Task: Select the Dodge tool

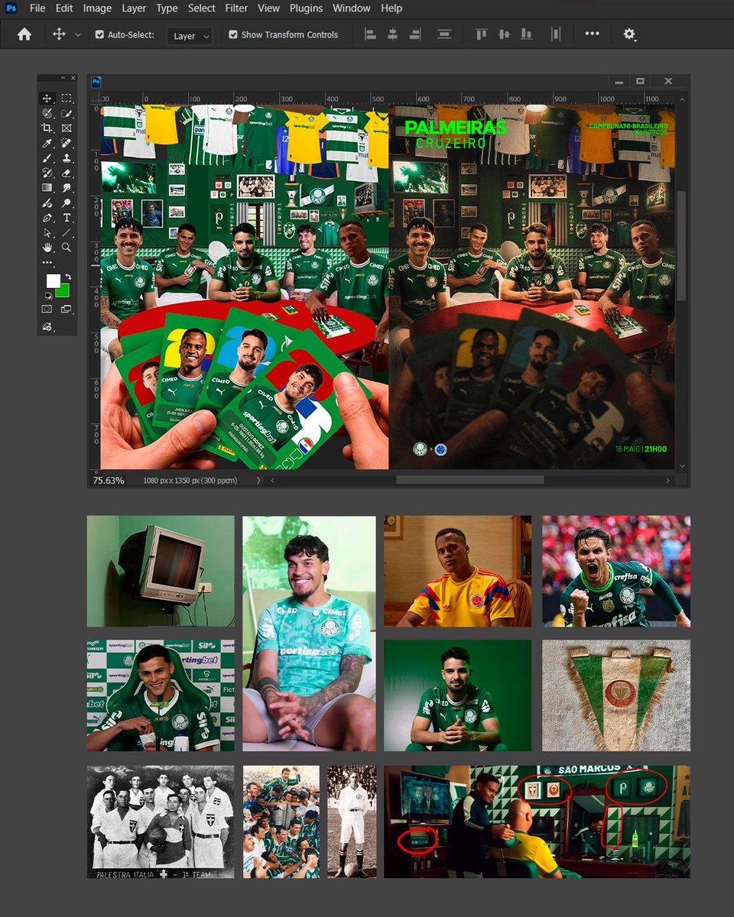Action: pyautogui.click(x=67, y=203)
